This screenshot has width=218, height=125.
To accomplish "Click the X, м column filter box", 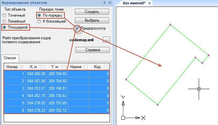I will 43,67.
